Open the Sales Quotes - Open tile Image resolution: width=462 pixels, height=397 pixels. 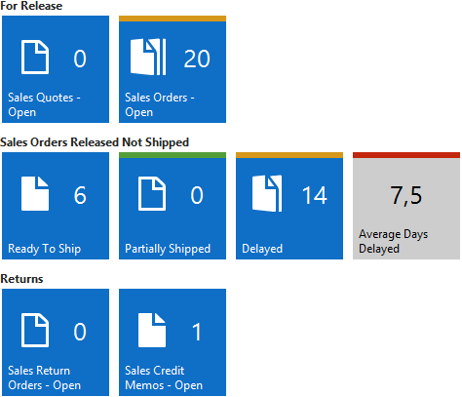point(56,69)
